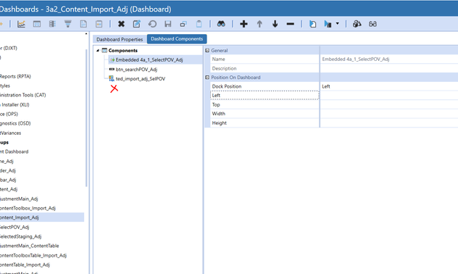Click the sidebar scroll-up arrow
This screenshot has width=458, height=274.
click(86, 34)
